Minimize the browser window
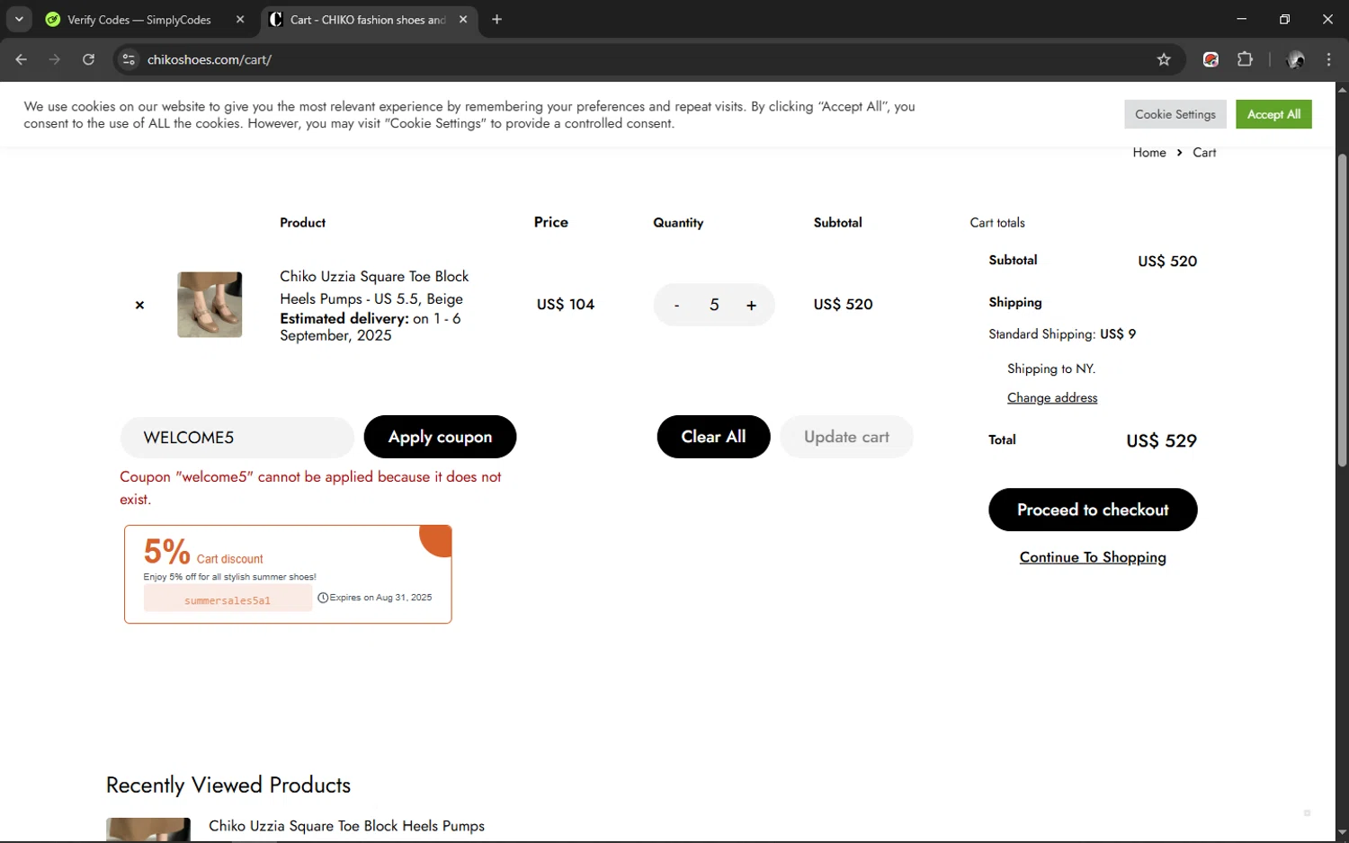1349x843 pixels. point(1242,19)
